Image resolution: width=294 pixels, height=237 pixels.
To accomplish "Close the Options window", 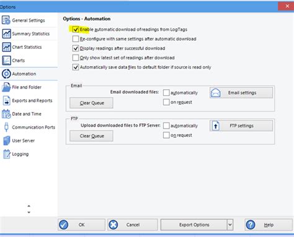I will point(287,6).
